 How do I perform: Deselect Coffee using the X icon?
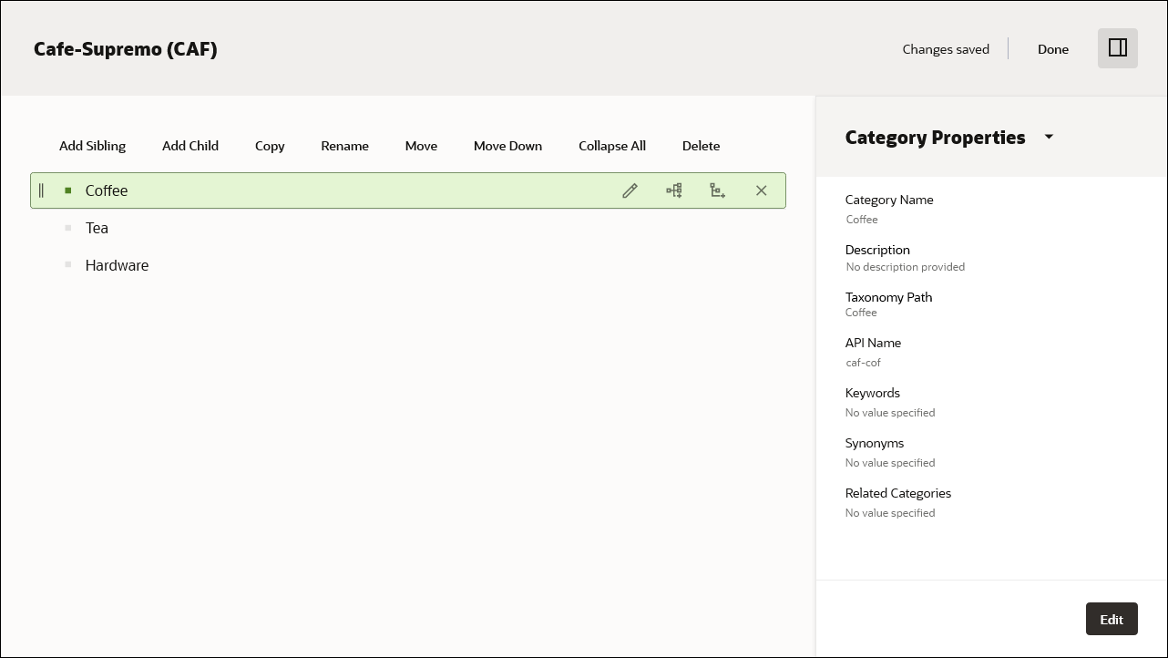(761, 190)
